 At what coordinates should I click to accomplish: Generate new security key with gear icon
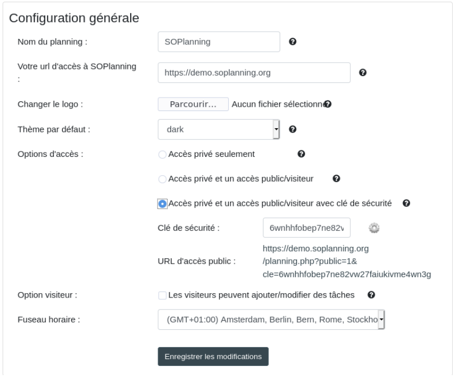pos(374,228)
